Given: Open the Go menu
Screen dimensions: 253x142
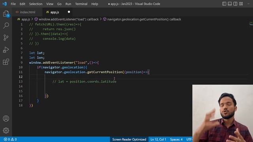Looking at the screenshot, I should point(59,4).
